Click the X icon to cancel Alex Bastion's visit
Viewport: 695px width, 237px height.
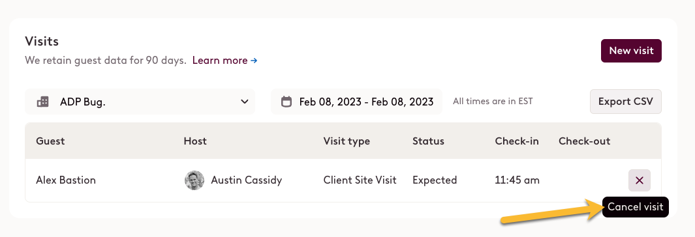[639, 180]
